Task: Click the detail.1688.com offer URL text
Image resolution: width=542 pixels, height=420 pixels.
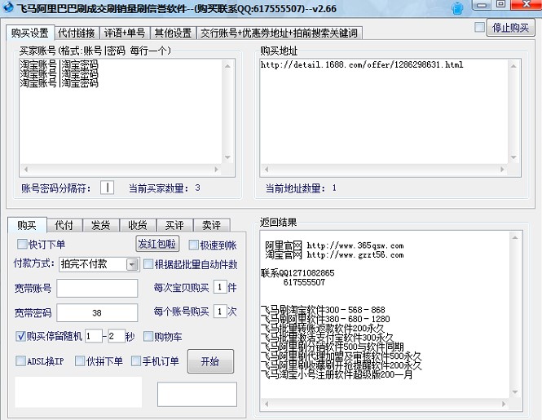Action: click(x=362, y=64)
